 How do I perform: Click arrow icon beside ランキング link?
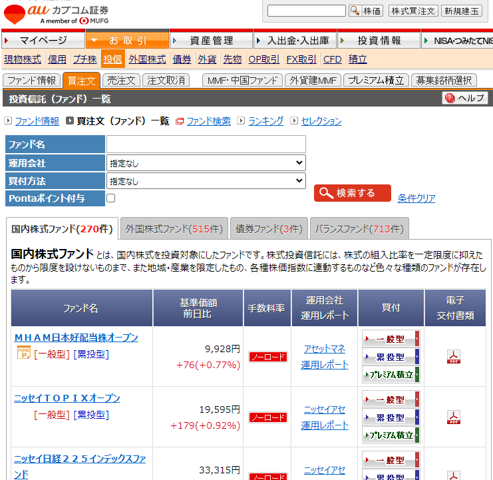(241, 120)
